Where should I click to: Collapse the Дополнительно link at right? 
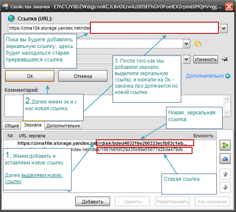coord(208,76)
